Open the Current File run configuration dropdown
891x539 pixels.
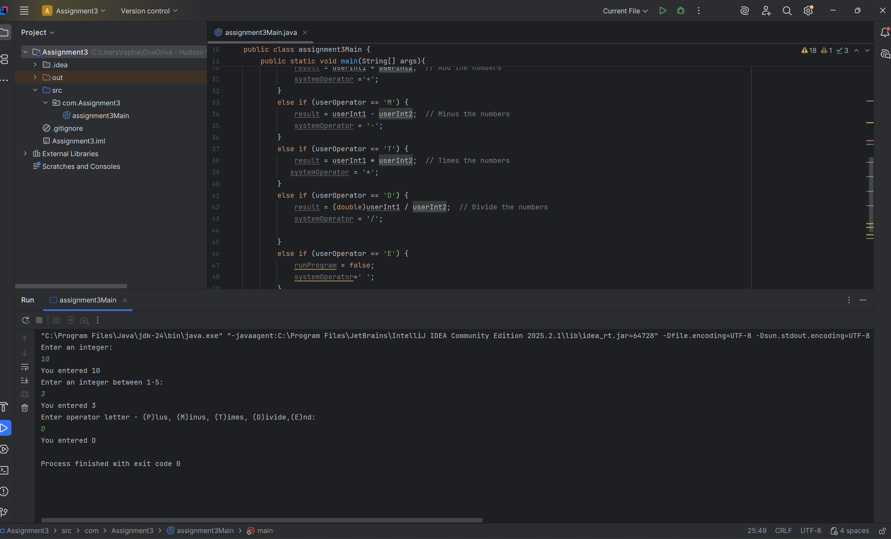point(625,11)
